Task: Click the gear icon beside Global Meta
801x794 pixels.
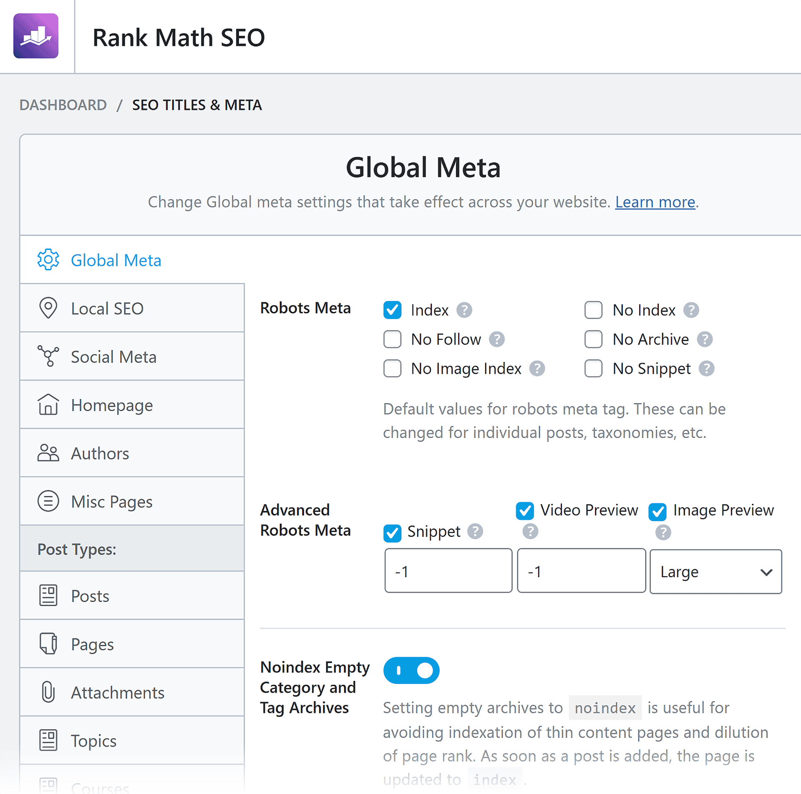Action: coord(48,259)
